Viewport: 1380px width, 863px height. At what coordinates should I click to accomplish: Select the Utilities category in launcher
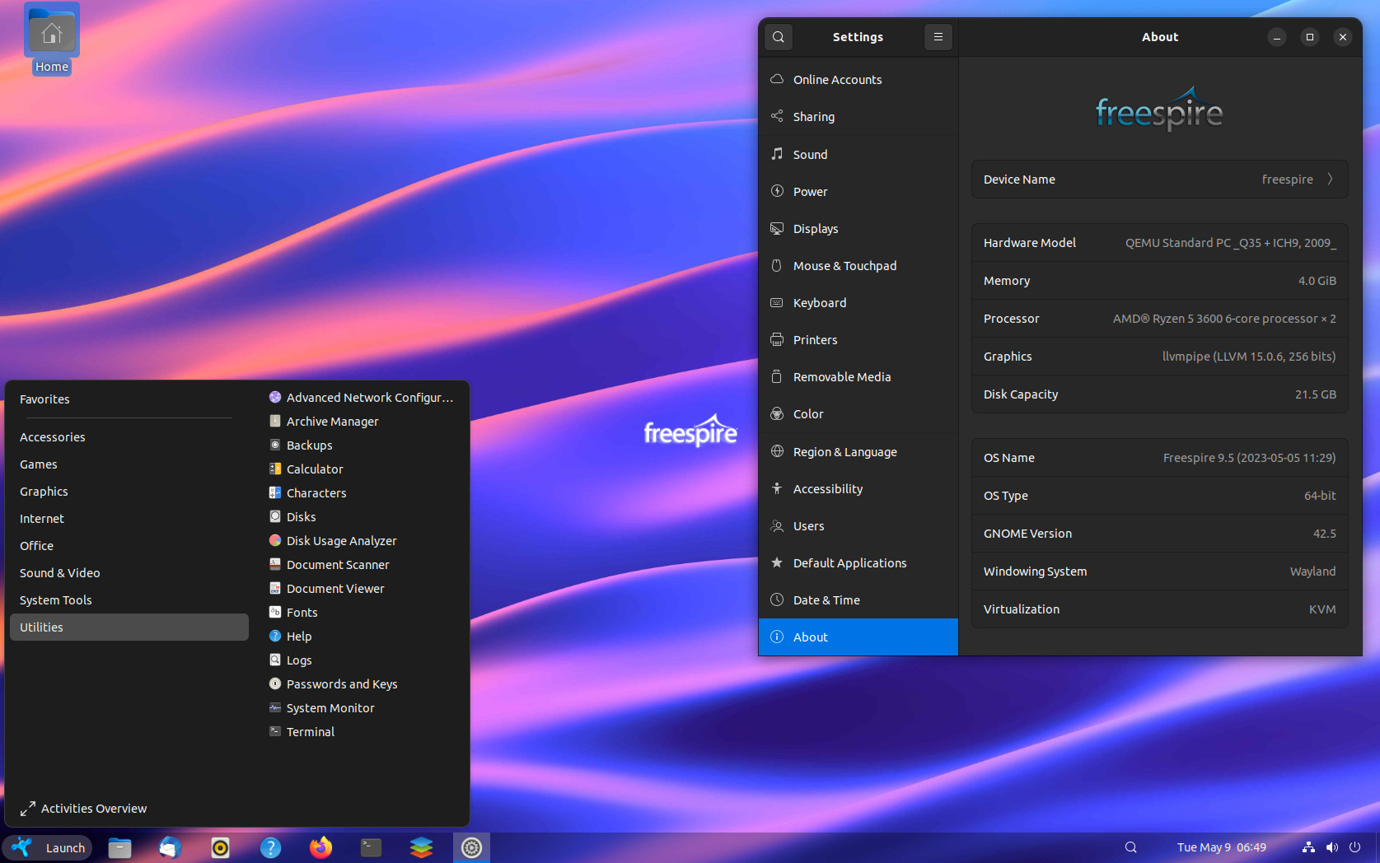[129, 627]
